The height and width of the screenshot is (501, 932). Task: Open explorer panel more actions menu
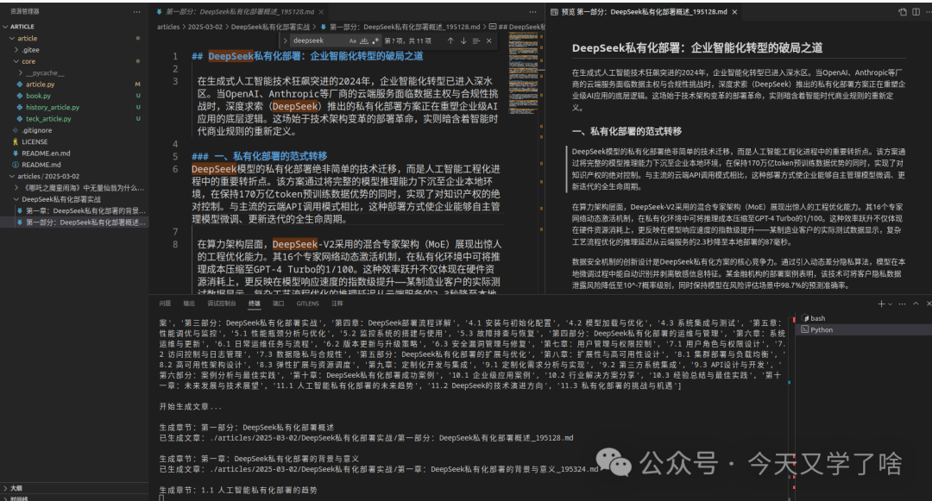(x=136, y=11)
